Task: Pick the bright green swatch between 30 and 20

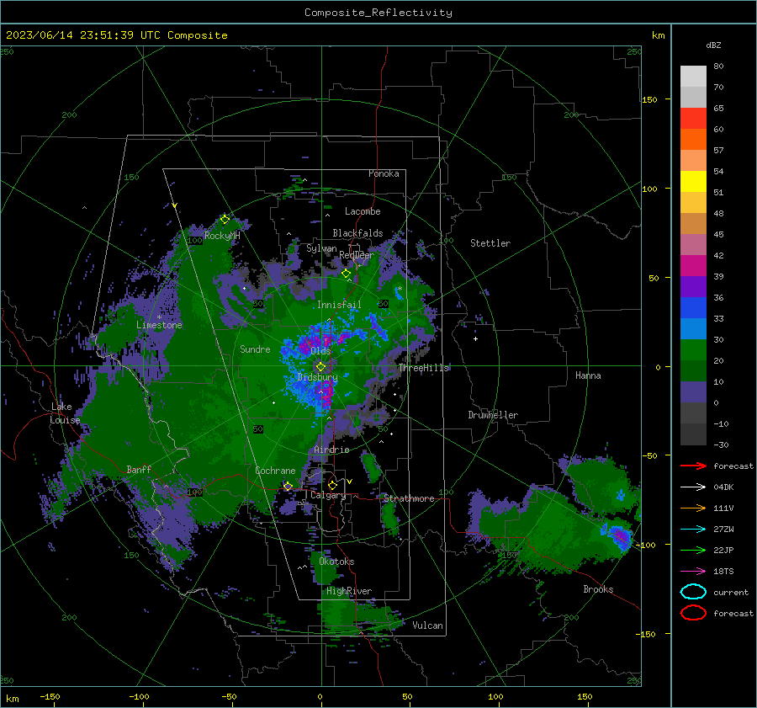Action: point(693,349)
